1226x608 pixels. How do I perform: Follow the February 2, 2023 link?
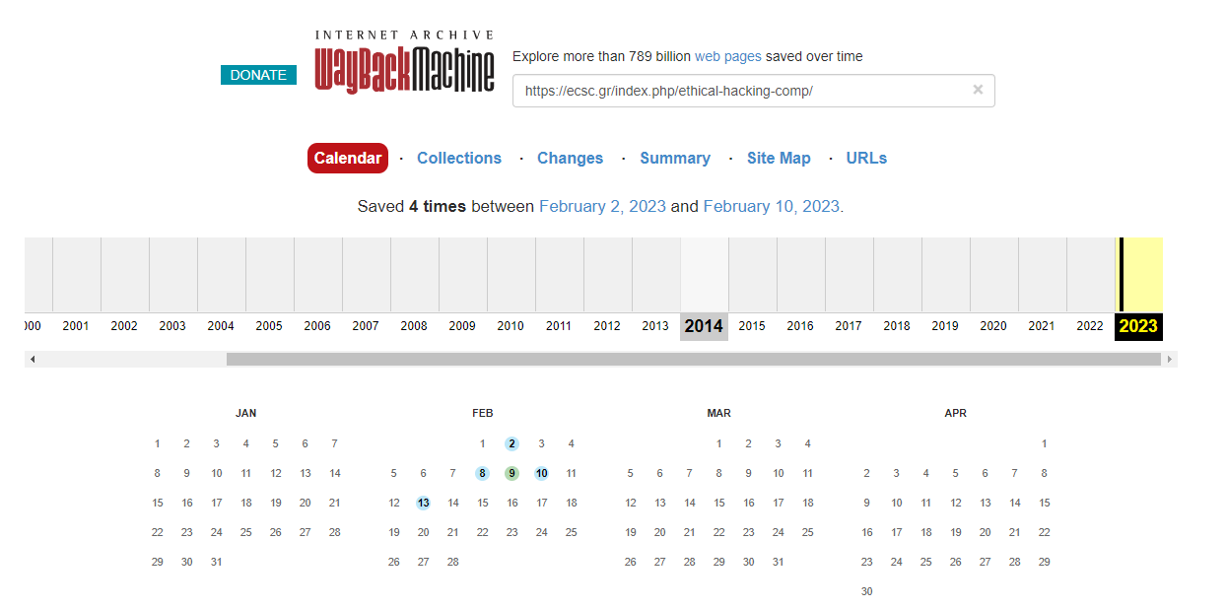pyautogui.click(x=602, y=206)
